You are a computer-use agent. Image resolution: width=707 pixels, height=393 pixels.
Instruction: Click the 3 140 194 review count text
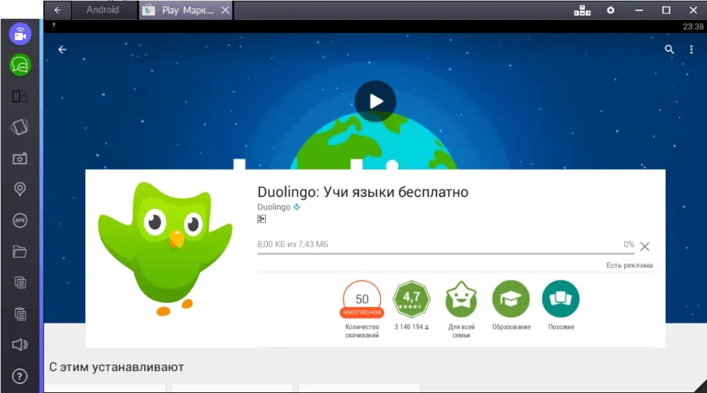click(x=411, y=327)
